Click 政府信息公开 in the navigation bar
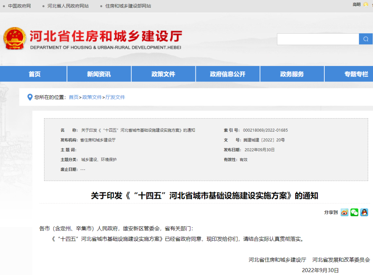The width and height of the screenshot is (373, 275). point(228,74)
